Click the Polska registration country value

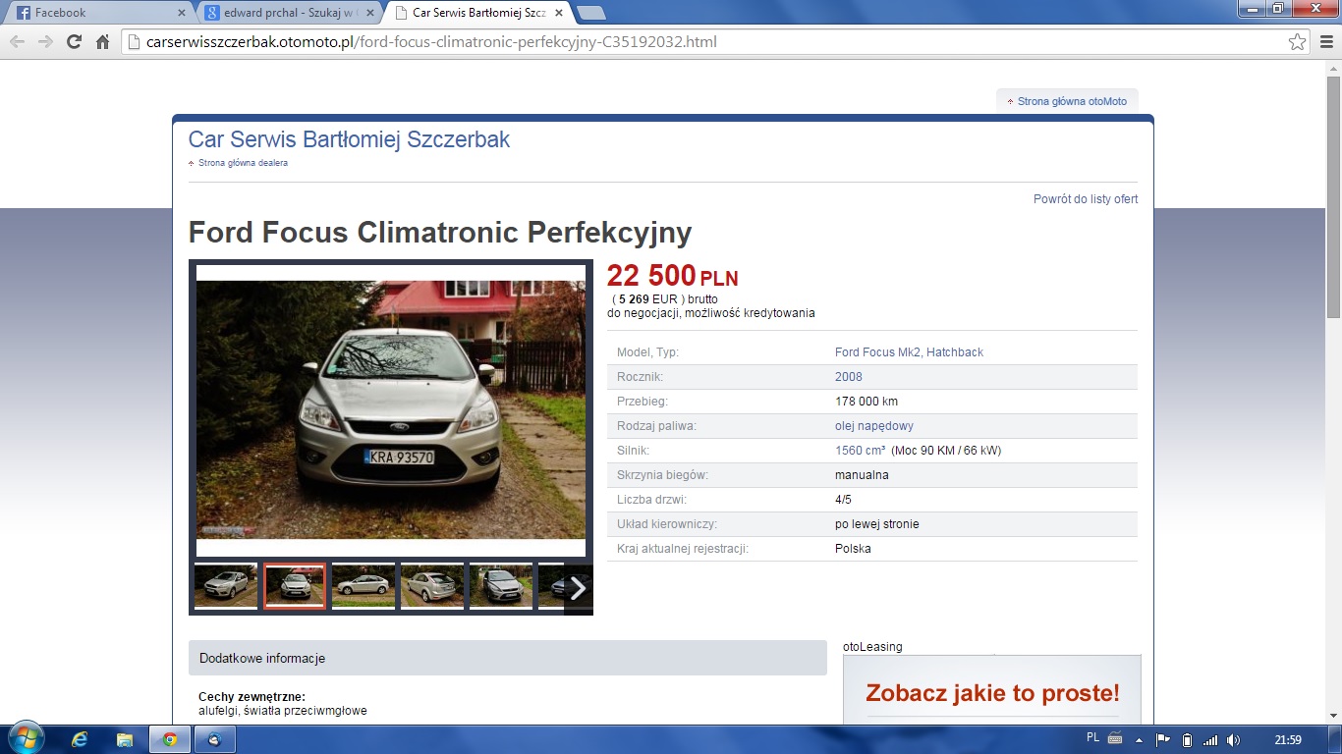853,549
